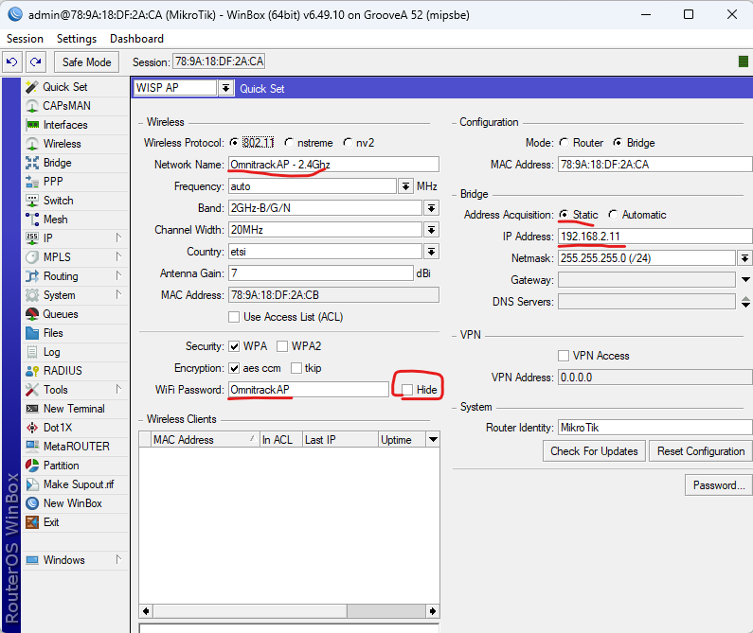Screen dimensions: 753x633
Task: Open CAPsMAN from the sidebar
Action: [66, 106]
